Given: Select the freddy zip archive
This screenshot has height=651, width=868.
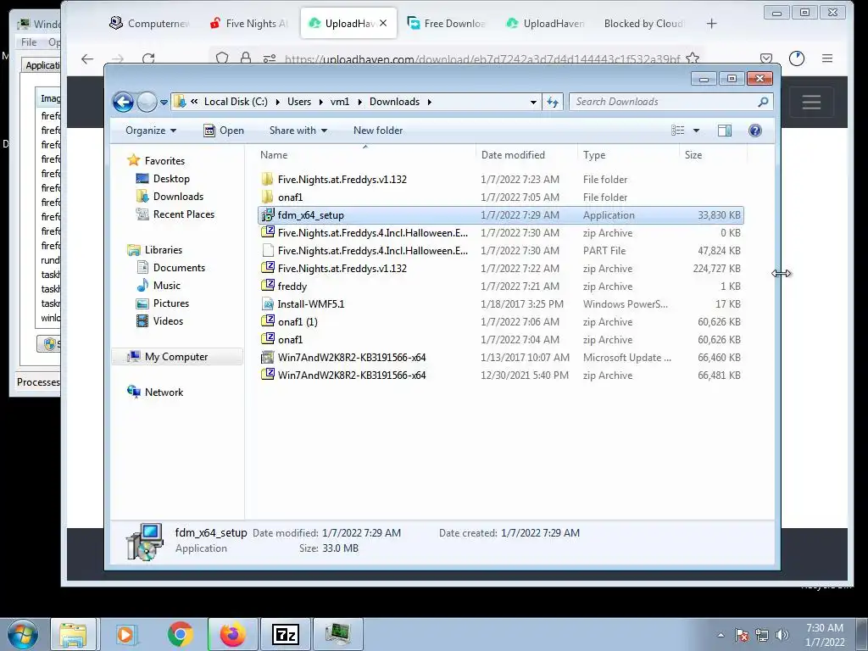Looking at the screenshot, I should click(x=500, y=287).
